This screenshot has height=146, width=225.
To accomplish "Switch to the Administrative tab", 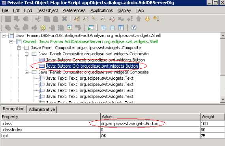I will tap(42, 110).
